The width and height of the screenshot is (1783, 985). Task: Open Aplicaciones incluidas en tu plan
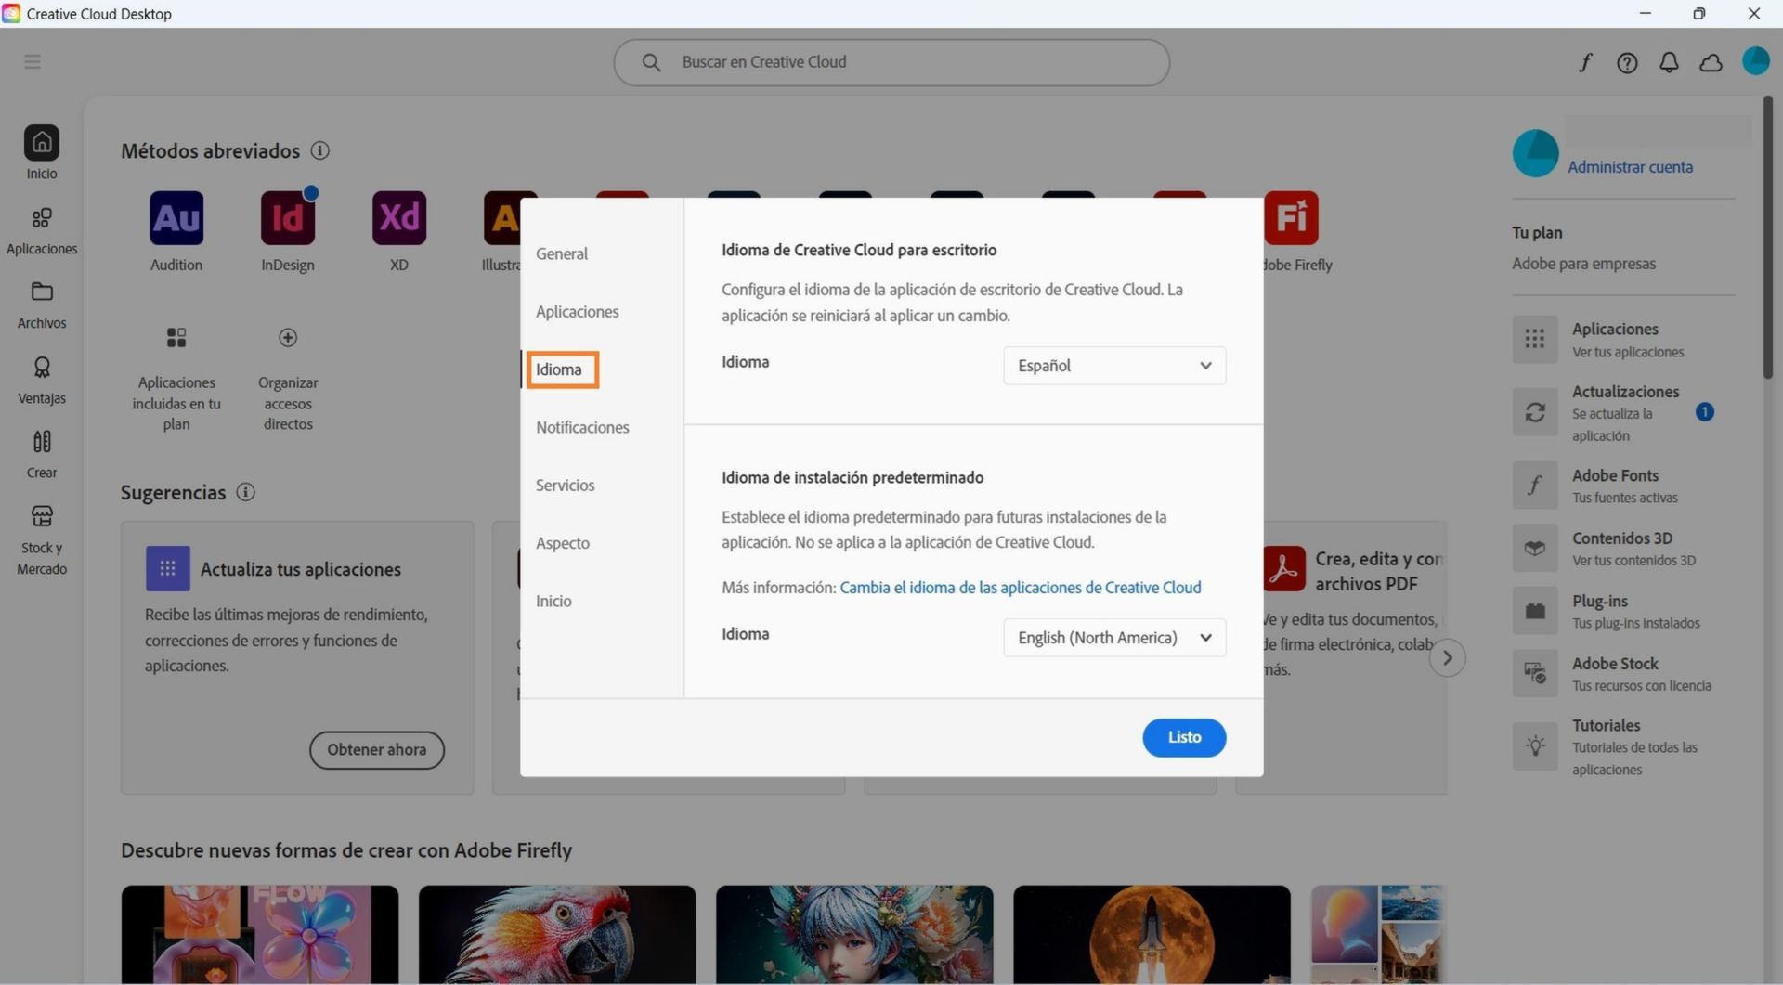176,379
